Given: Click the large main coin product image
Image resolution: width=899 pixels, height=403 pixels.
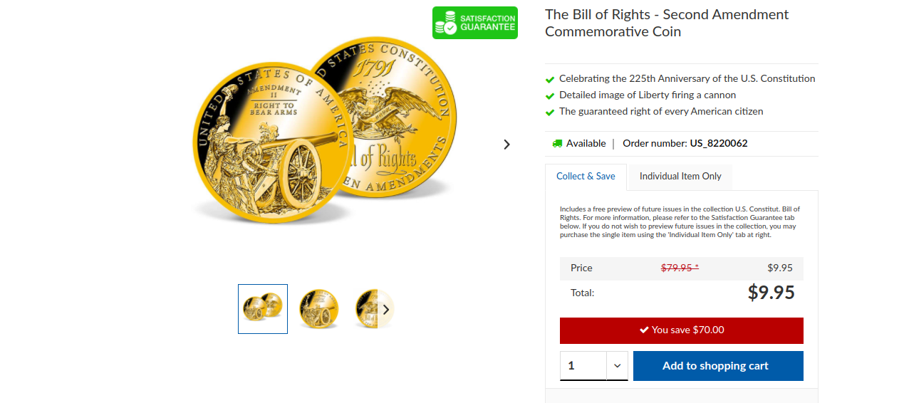Looking at the screenshot, I should (x=324, y=130).
